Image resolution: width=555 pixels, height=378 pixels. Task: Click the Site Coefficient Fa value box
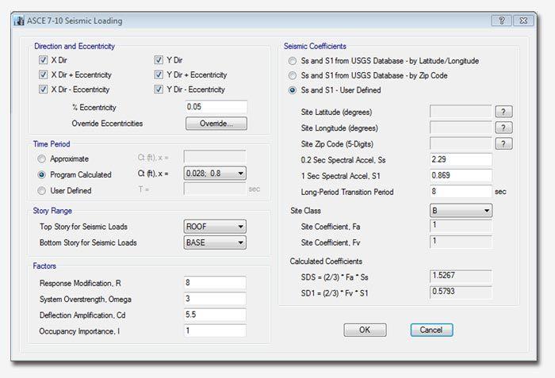[461, 226]
